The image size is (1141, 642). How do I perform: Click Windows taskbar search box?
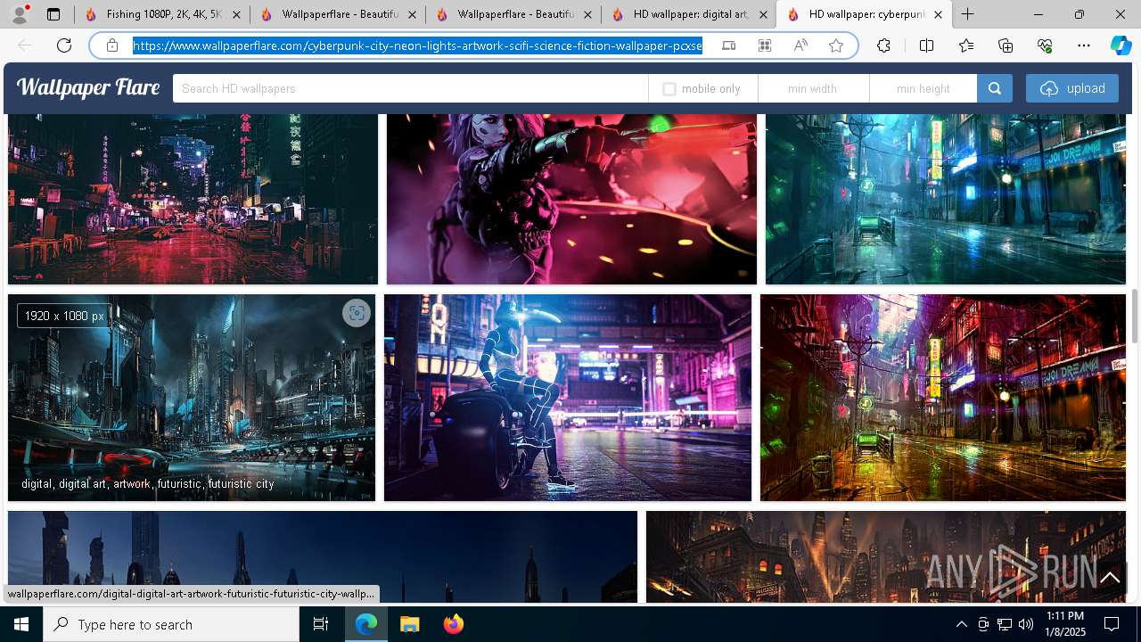pos(171,624)
